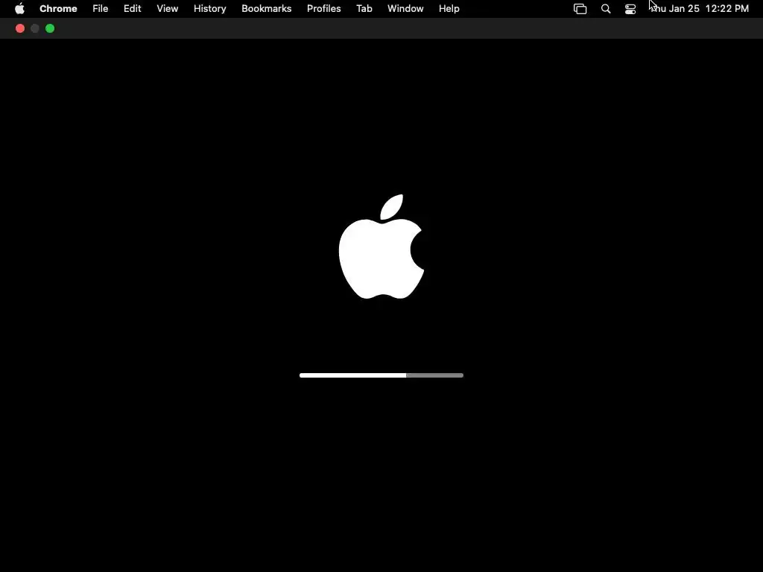The width and height of the screenshot is (763, 572).
Task: Open the Chrome application menu
Action: (x=58, y=9)
